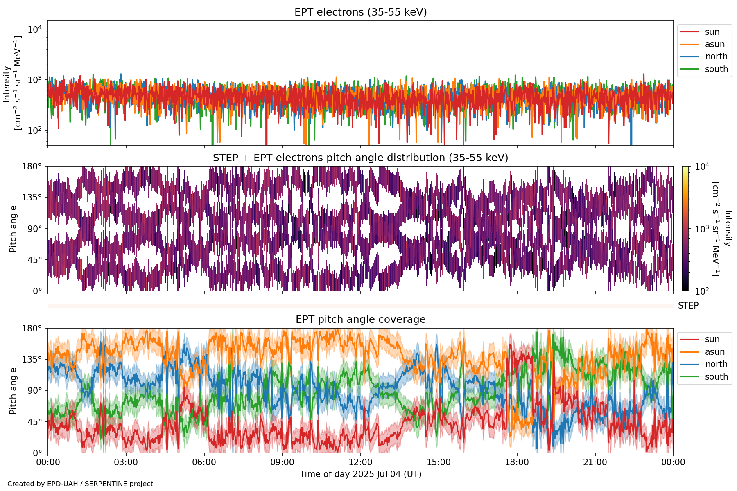
Task: Click sun entry in pitch angle coverage legend
Action: pos(712,339)
